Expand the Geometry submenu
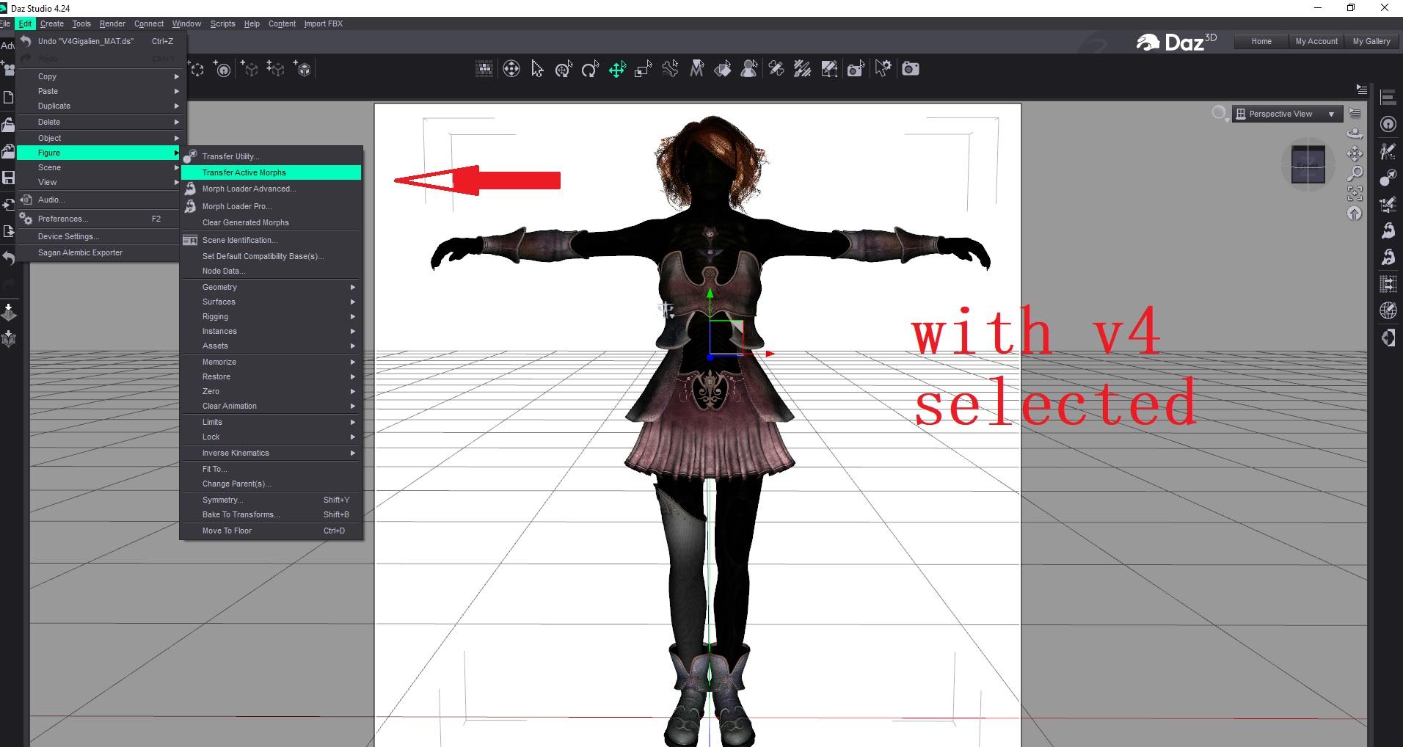The image size is (1403, 747). pos(272,287)
